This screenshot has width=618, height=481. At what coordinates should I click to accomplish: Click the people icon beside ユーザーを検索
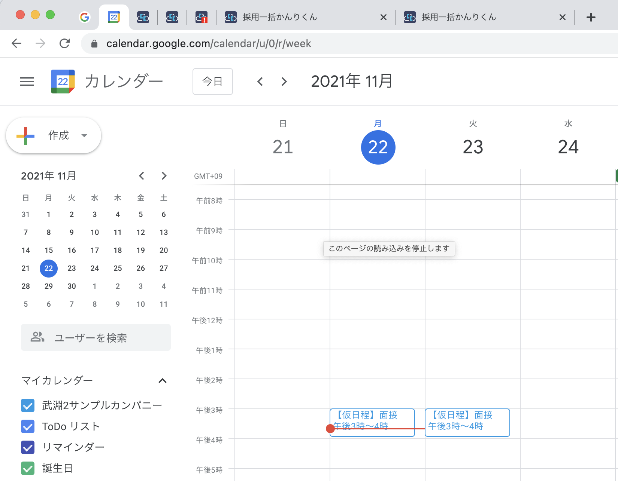coord(37,337)
